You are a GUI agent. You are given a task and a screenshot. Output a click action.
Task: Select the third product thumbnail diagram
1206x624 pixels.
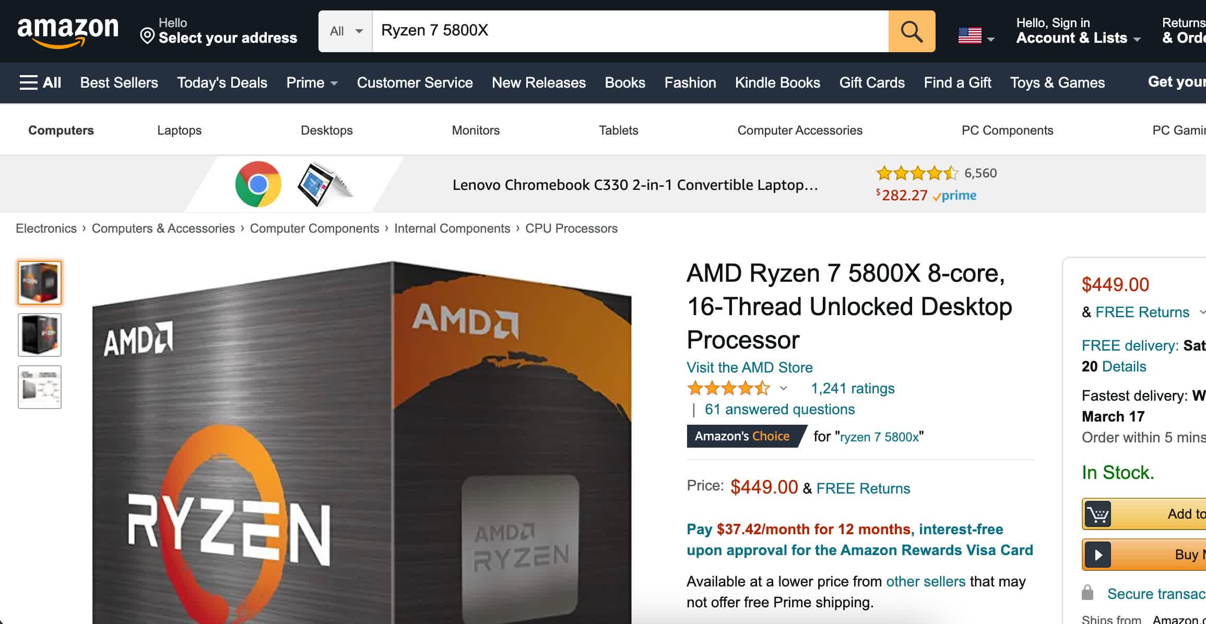(40, 387)
